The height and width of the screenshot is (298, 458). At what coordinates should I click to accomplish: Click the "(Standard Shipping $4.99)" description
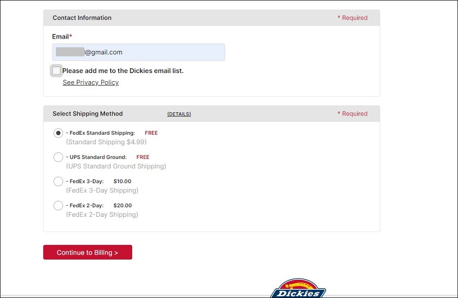coord(106,142)
